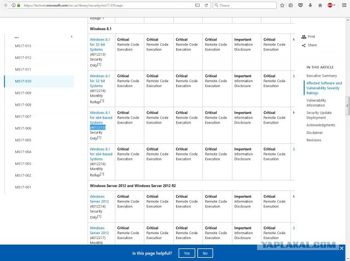Jump to Revisions section
The height and width of the screenshot is (261, 350).
click(313, 140)
